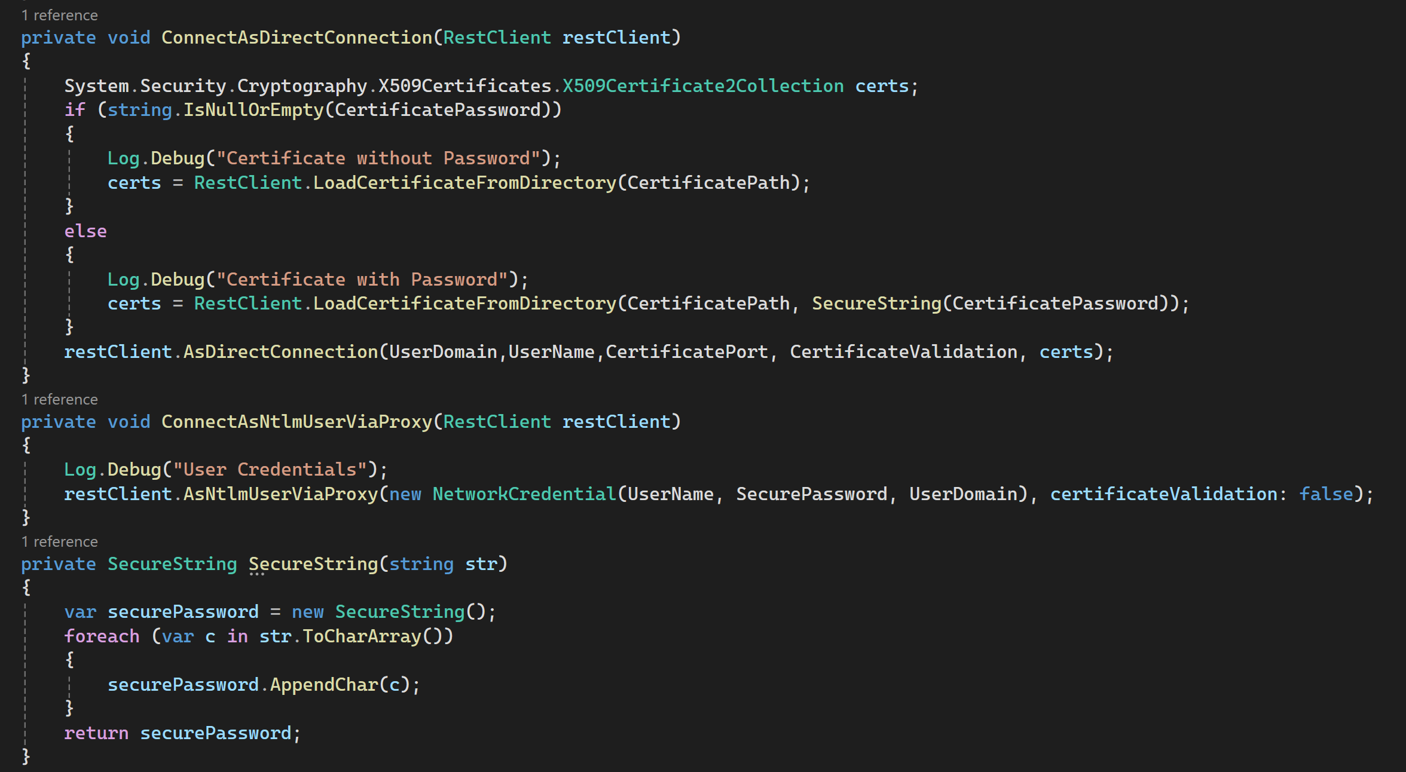Click the NetworkCredential type name
1406x772 pixels.
[x=524, y=494]
